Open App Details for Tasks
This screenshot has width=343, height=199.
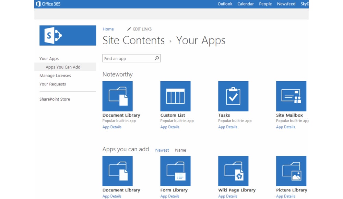(x=227, y=127)
